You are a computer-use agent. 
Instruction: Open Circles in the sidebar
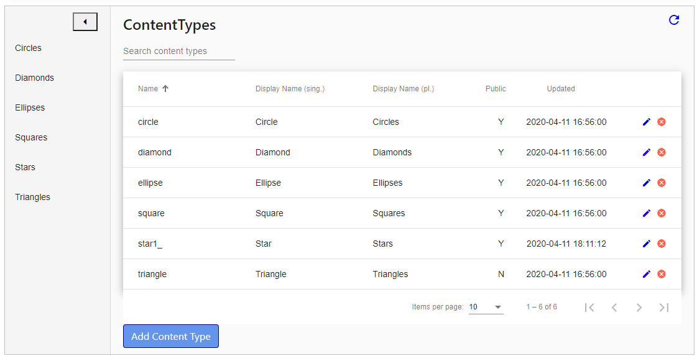click(29, 48)
